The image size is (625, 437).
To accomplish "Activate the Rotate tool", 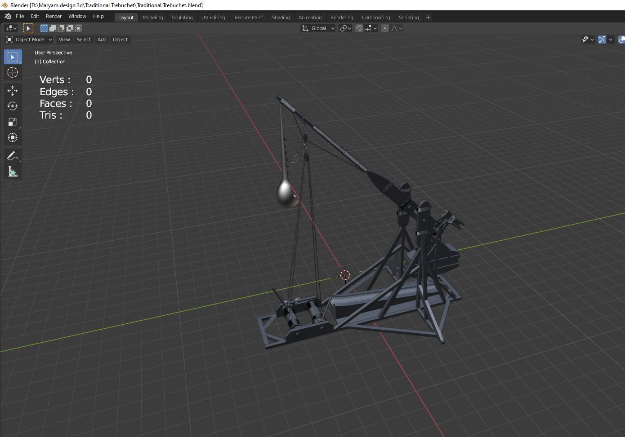I will click(x=13, y=106).
